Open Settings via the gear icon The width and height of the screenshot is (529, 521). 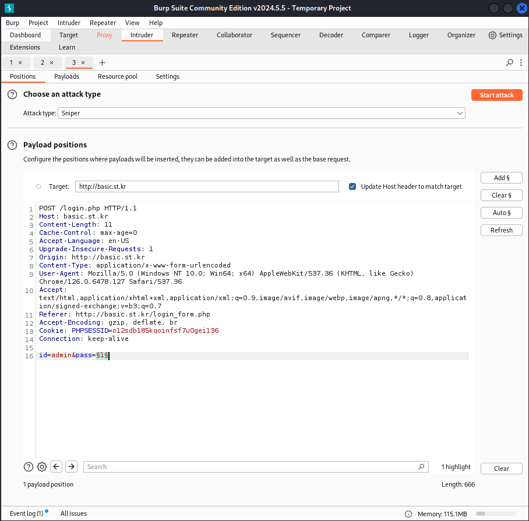pyautogui.click(x=492, y=35)
